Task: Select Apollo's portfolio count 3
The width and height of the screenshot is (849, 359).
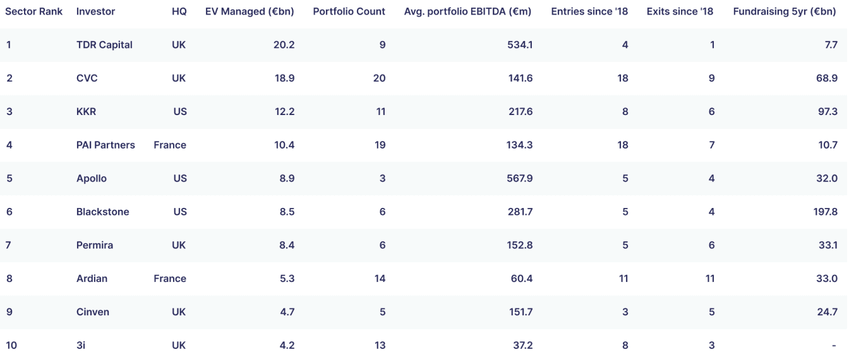Action: point(383,178)
